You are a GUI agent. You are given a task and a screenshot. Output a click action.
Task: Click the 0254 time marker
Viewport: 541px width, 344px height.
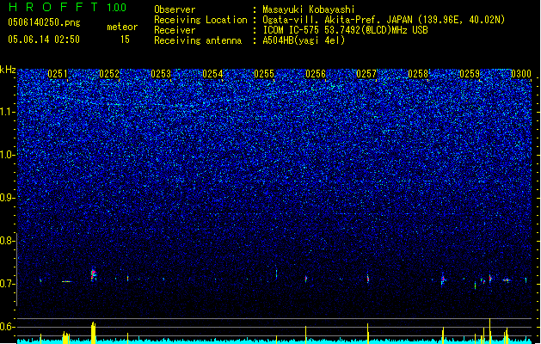click(212, 74)
